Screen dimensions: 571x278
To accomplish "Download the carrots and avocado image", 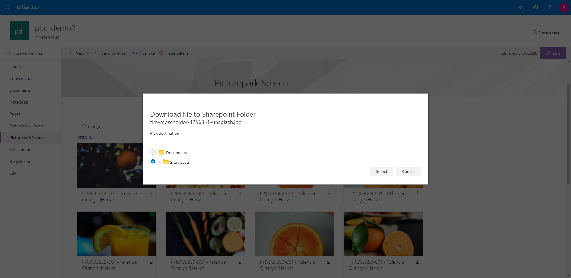I will point(240,262).
